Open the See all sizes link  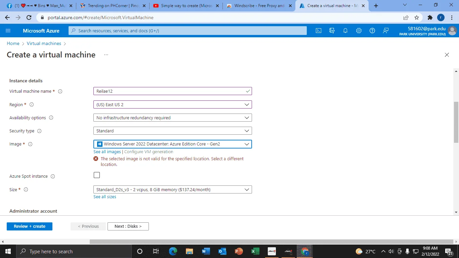pos(105,197)
